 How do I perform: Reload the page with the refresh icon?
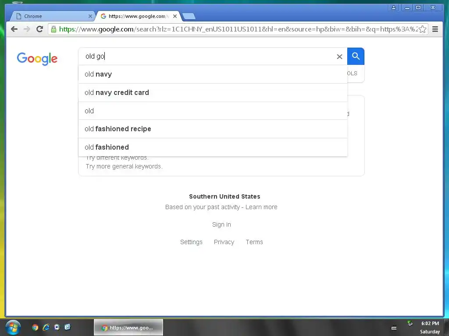click(x=39, y=29)
